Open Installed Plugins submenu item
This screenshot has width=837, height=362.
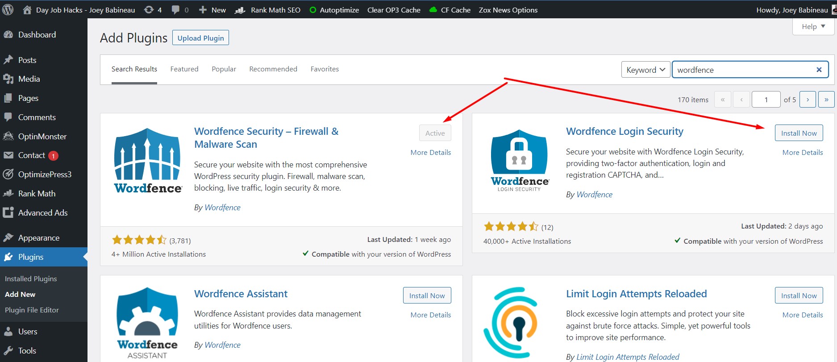[x=31, y=279]
